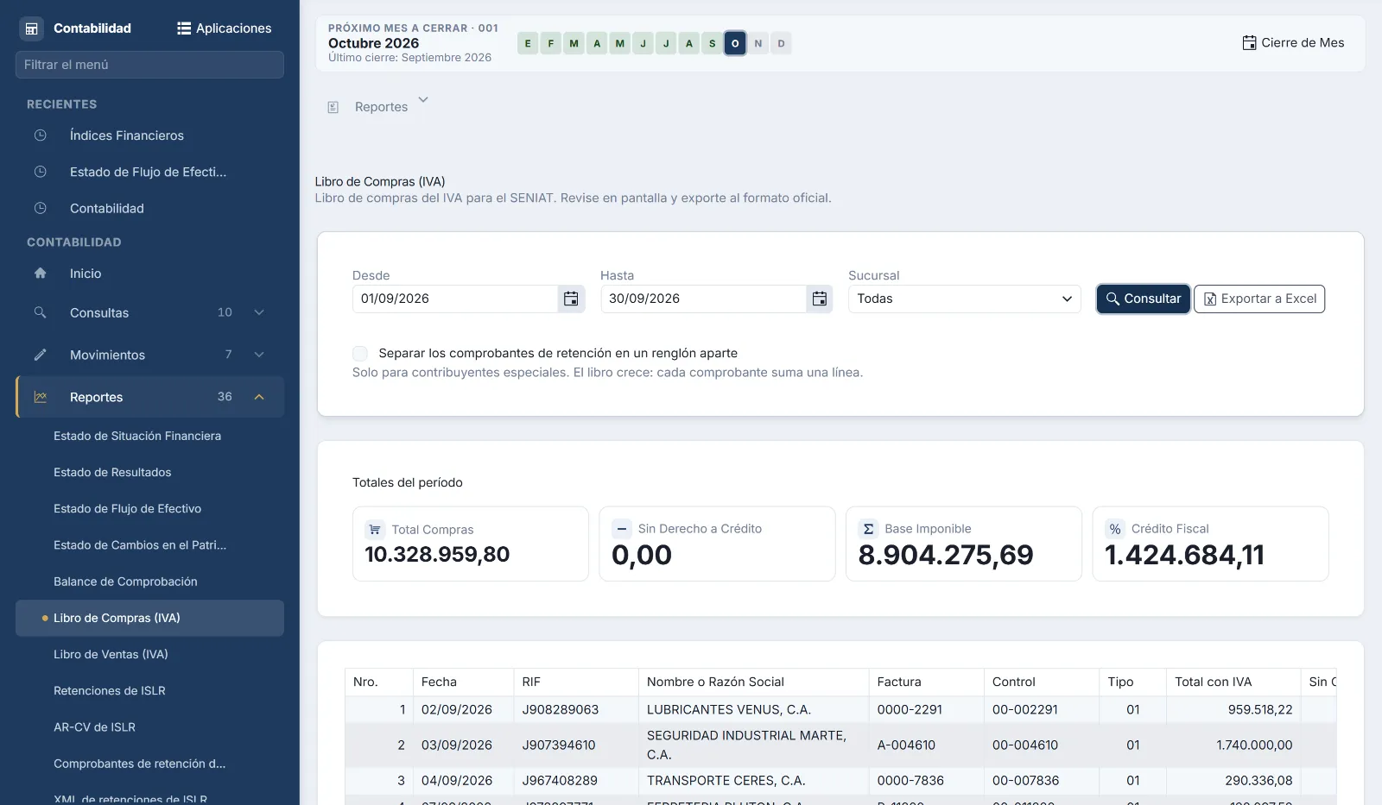Screen dimensions: 1382x805
Task: Select month E in the month strip
Action: (x=528, y=43)
